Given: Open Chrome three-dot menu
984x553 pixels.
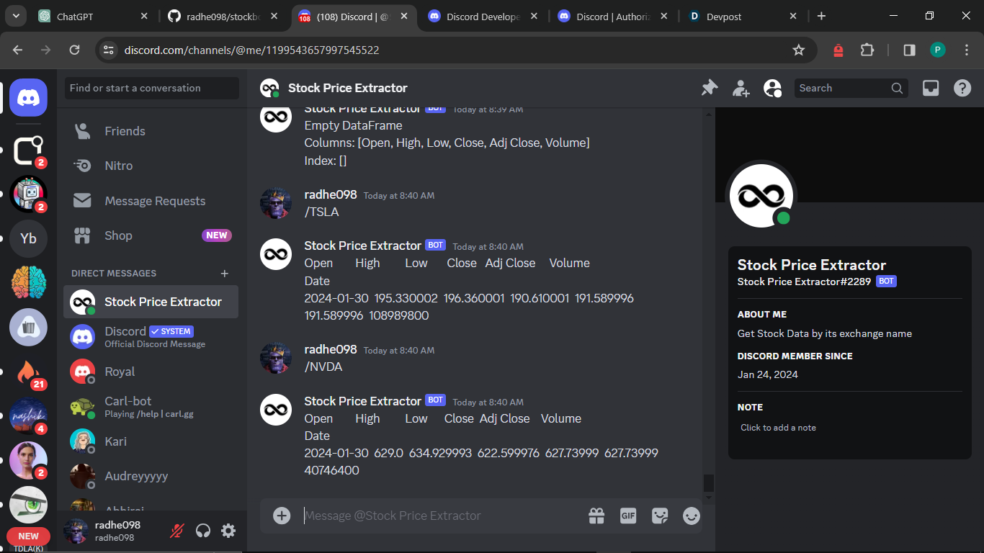Looking at the screenshot, I should pyautogui.click(x=965, y=50).
